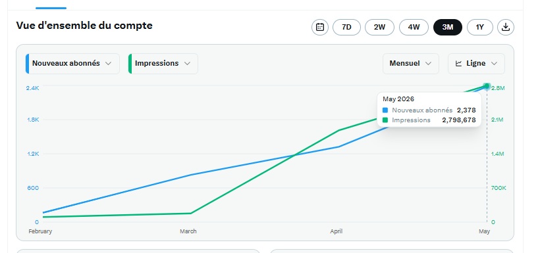
Task: Click the 2,378 new subscribers tooltip value
Action: coord(466,110)
